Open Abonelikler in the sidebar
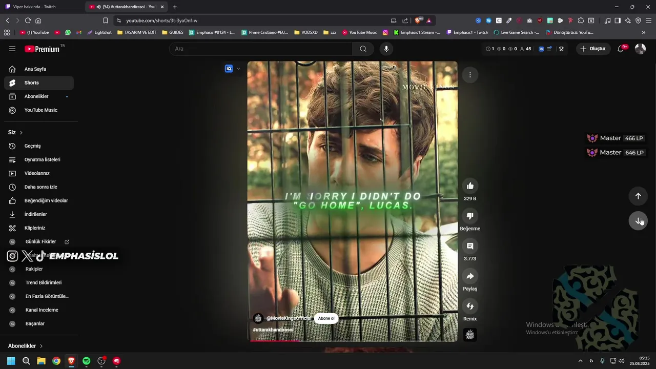This screenshot has width=656, height=369. 39,96
